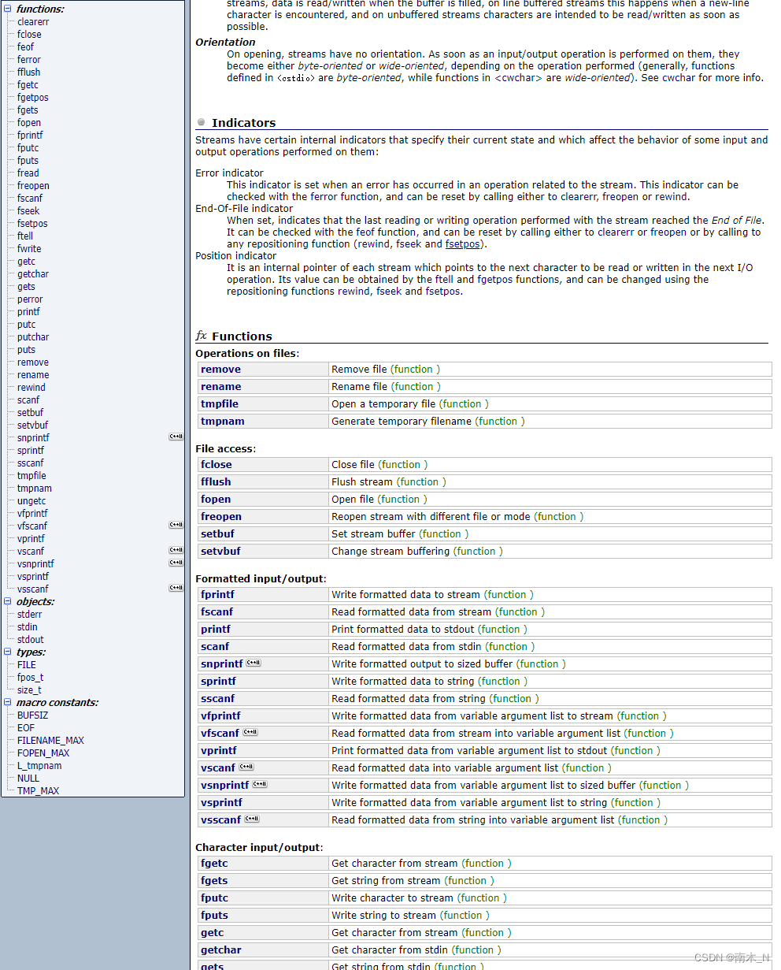Collapse the functions group in the sidebar tree
This screenshot has width=781, height=970.
click(x=8, y=9)
